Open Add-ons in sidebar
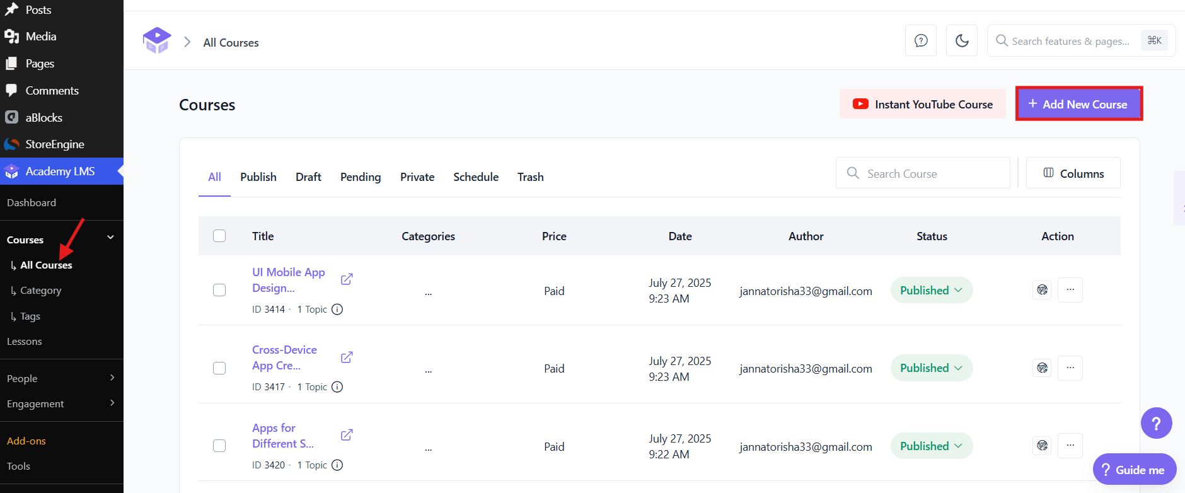This screenshot has height=493, width=1185. point(26,441)
